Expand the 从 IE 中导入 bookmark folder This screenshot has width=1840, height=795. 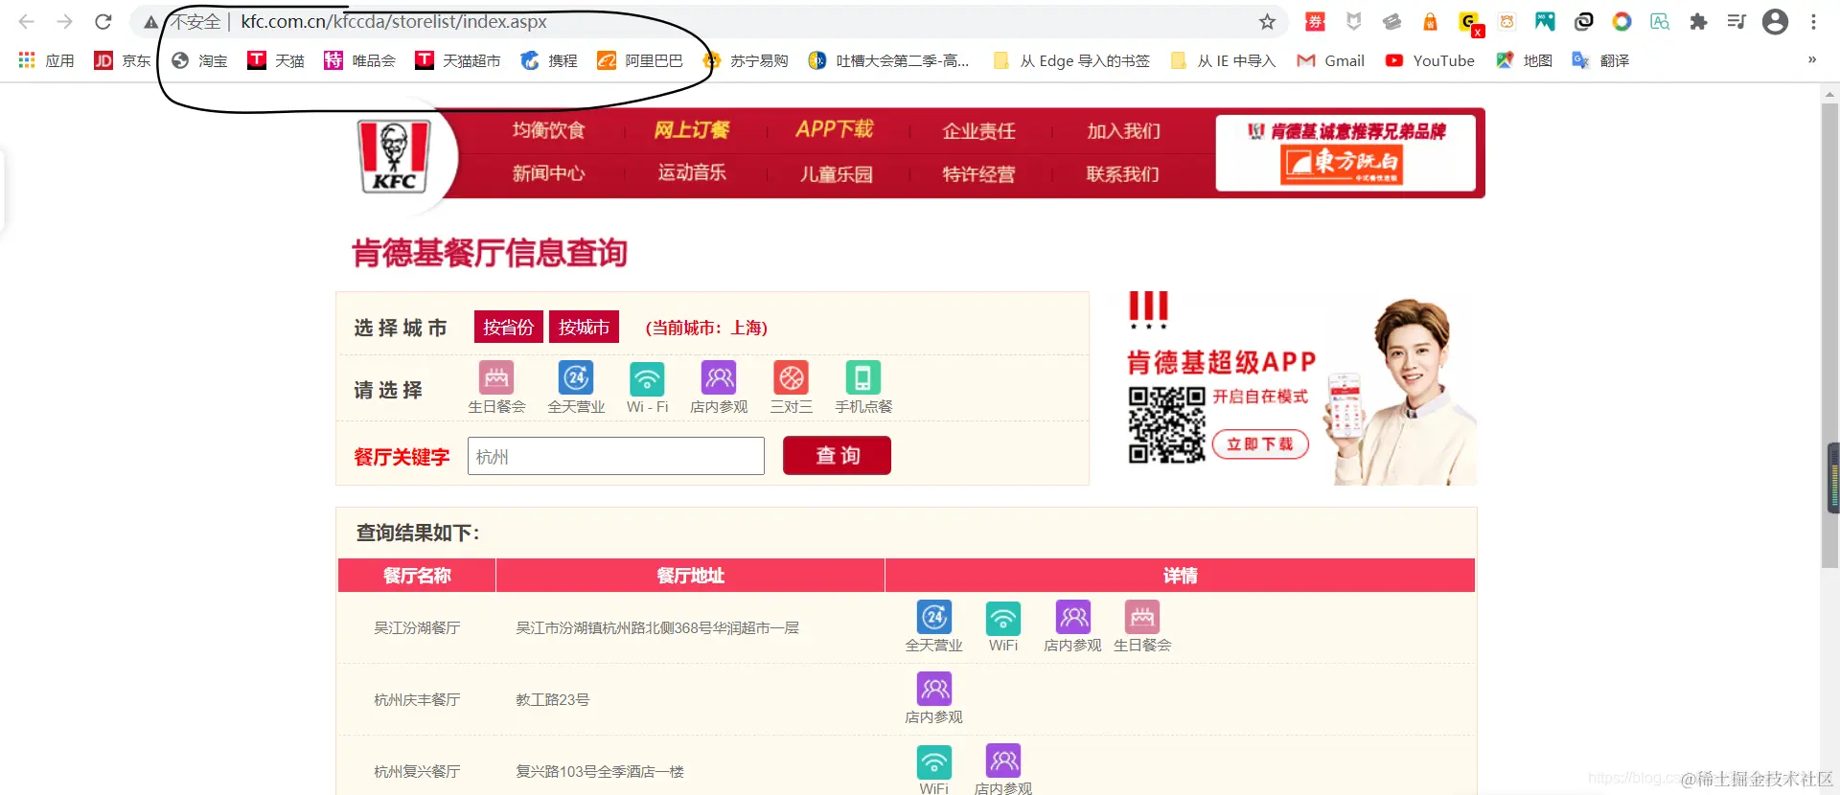pos(1224,60)
